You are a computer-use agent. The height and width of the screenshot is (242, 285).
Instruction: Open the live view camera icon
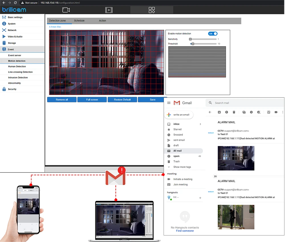point(66,10)
